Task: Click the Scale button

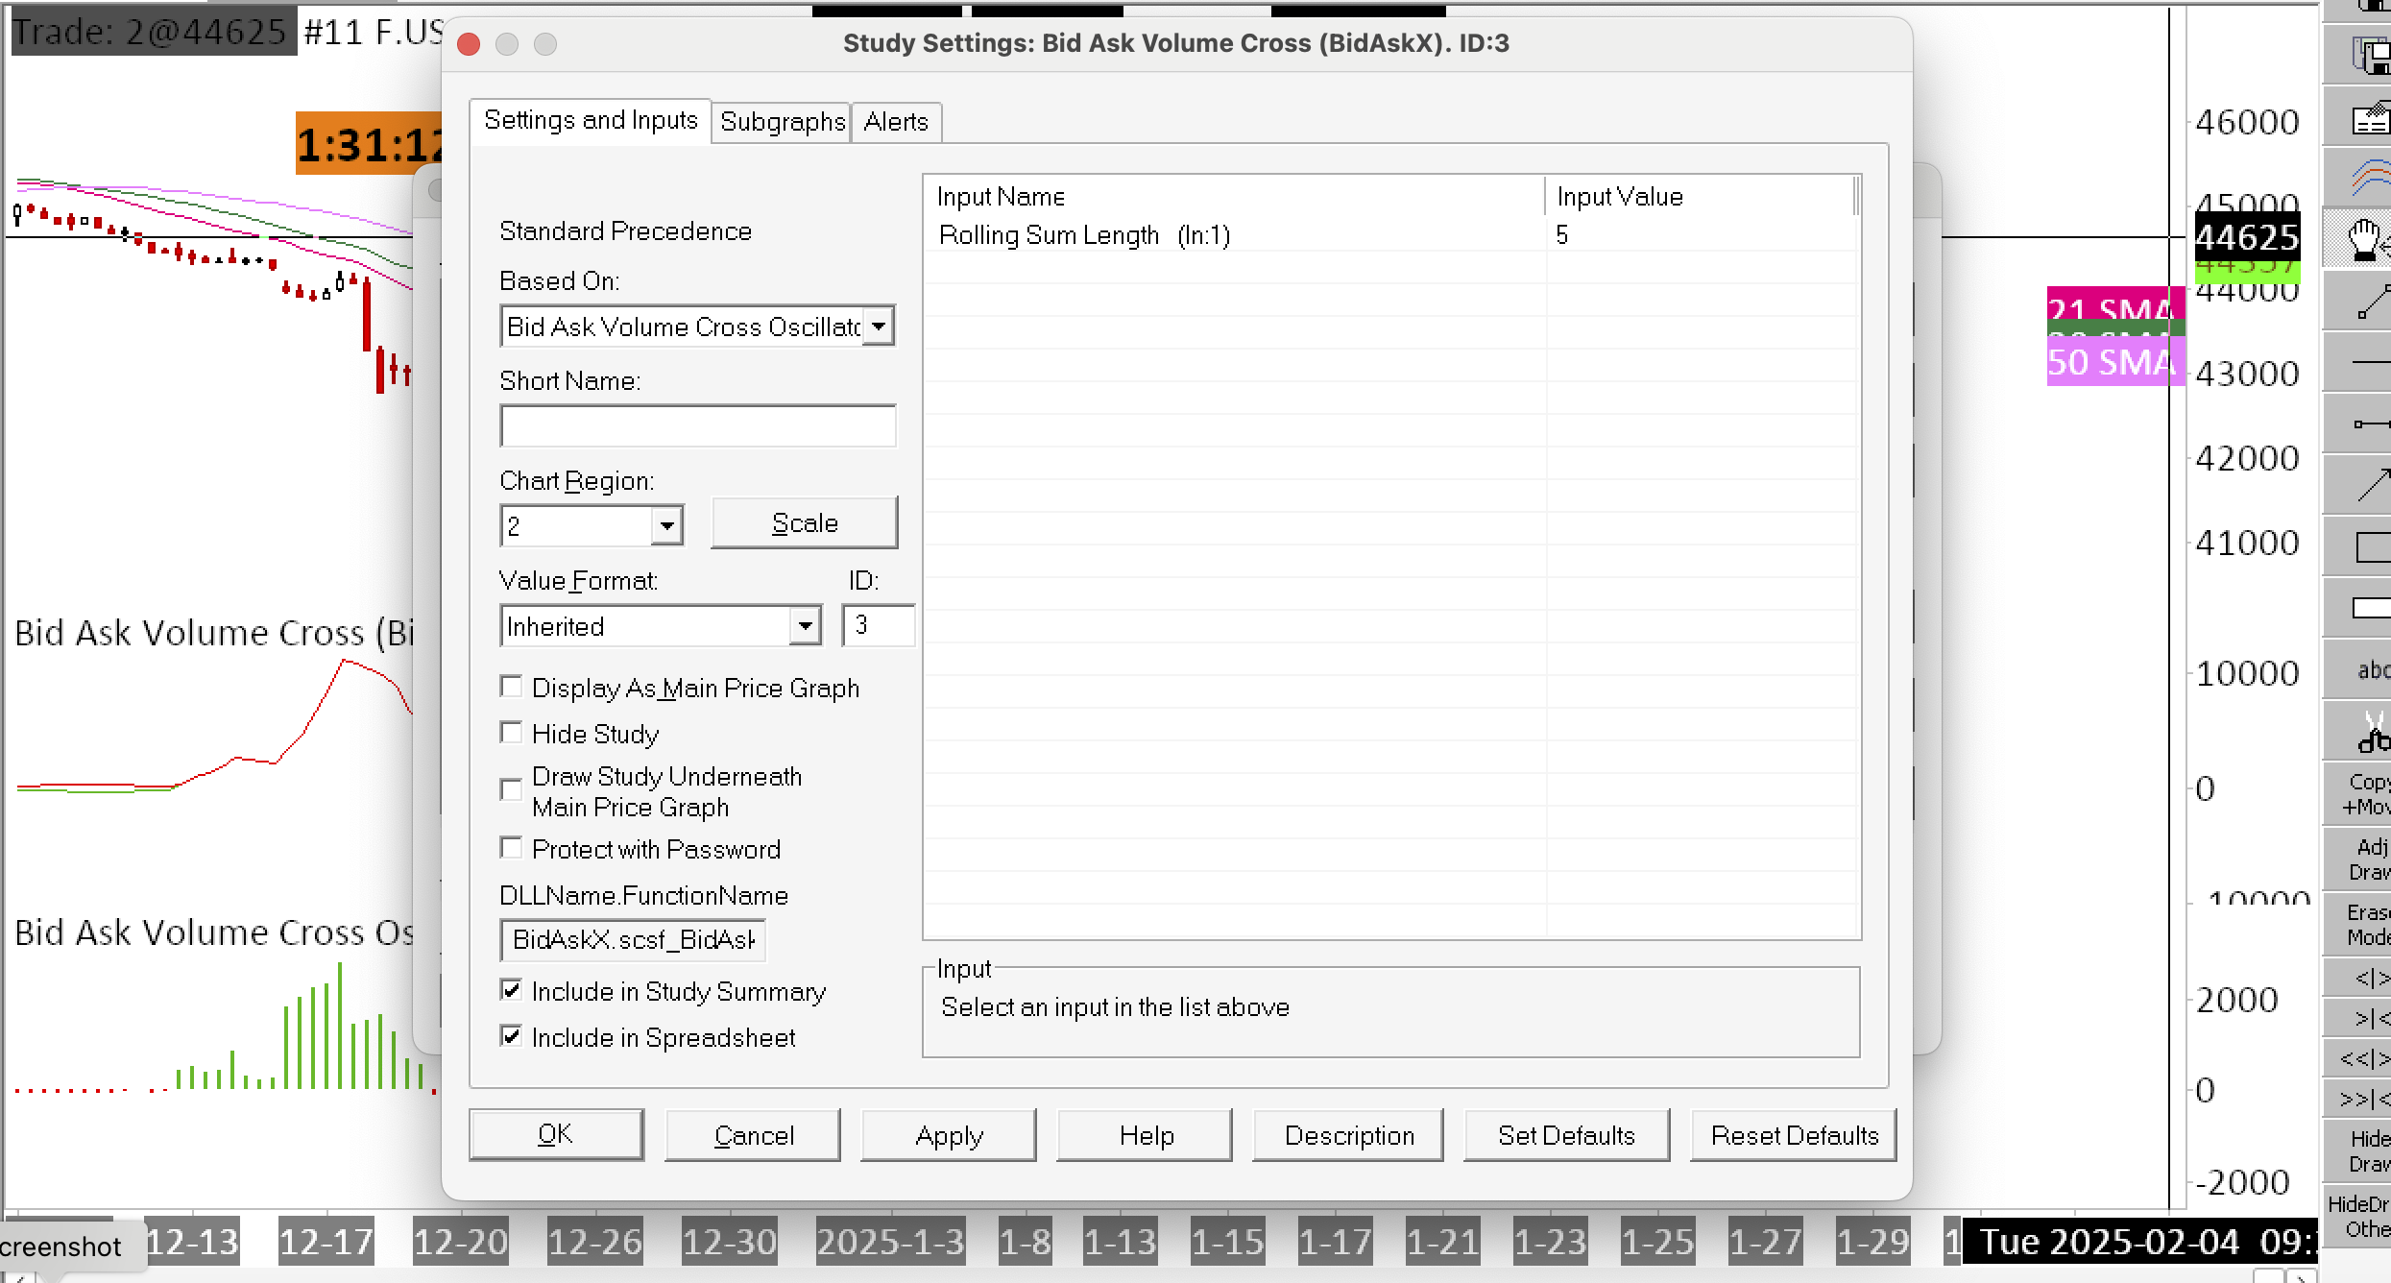Action: tap(804, 523)
